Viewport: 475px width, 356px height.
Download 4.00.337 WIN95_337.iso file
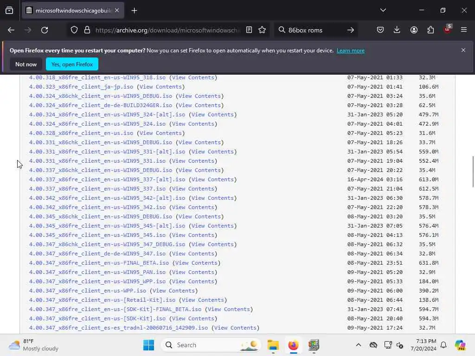[x=97, y=189]
